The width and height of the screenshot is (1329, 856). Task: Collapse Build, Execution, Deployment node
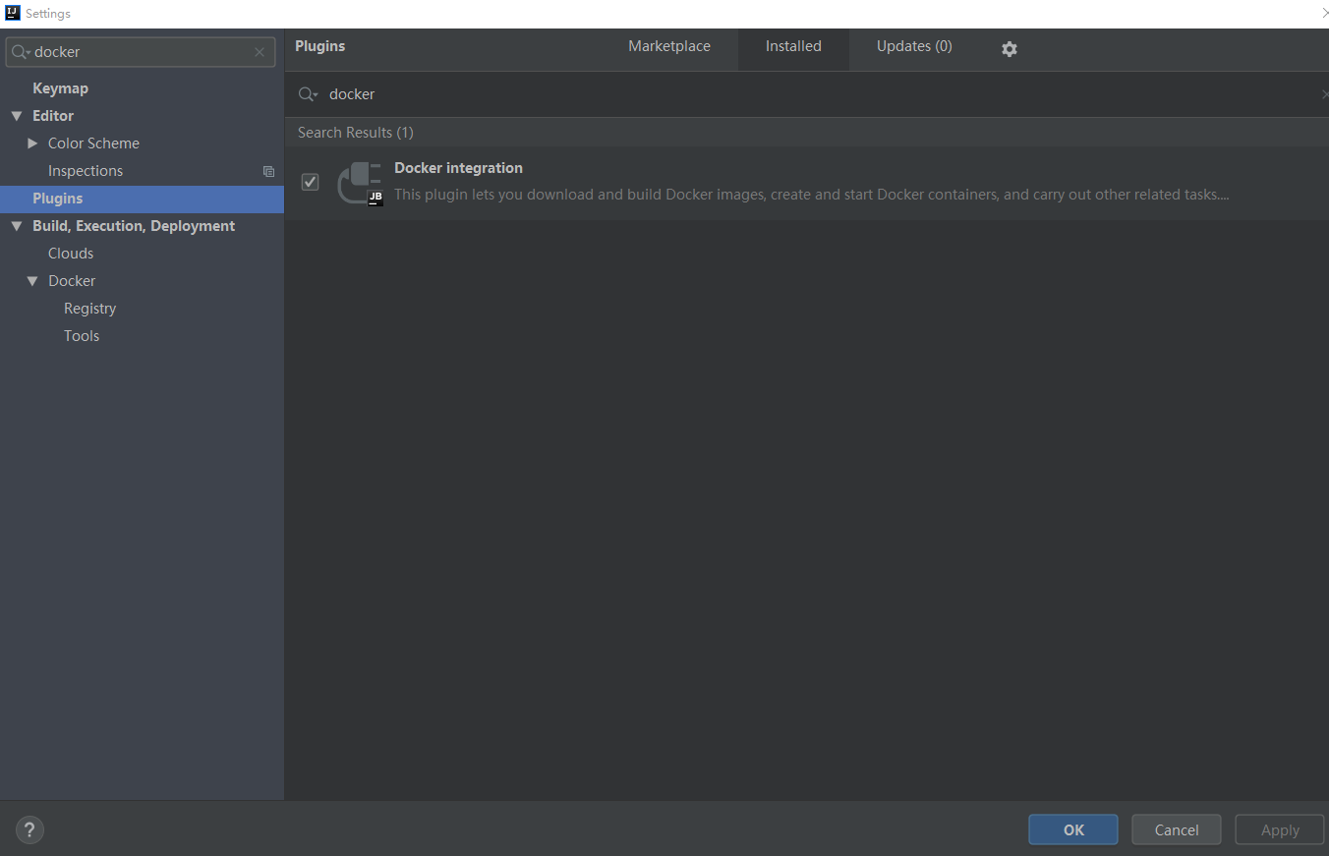coord(17,226)
